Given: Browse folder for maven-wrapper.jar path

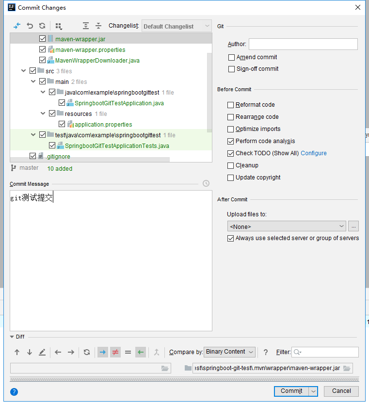Looking at the screenshot, I should click(347, 368).
